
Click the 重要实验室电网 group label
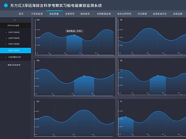pyautogui.click(x=14, y=65)
